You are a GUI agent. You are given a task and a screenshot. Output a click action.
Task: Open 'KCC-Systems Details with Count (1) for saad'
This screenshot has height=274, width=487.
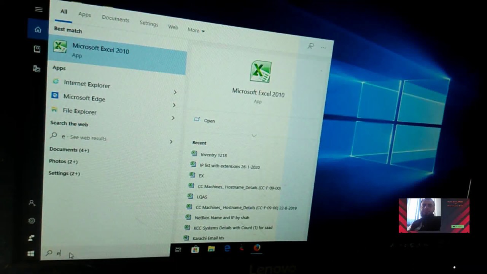click(233, 228)
